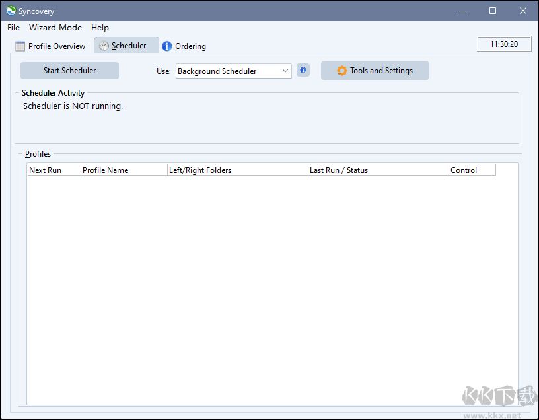
Task: Click the Last Run / Status column header
Action: click(378, 170)
